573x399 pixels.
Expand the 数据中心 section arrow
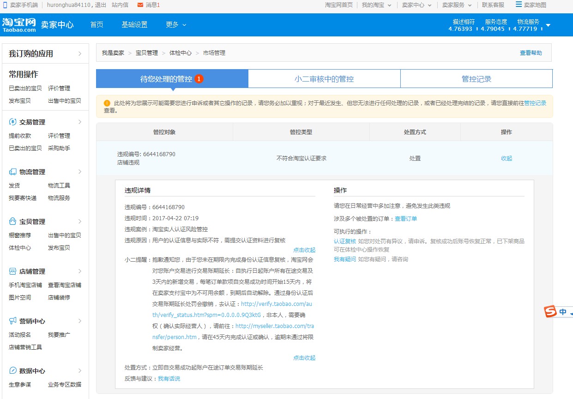click(80, 371)
